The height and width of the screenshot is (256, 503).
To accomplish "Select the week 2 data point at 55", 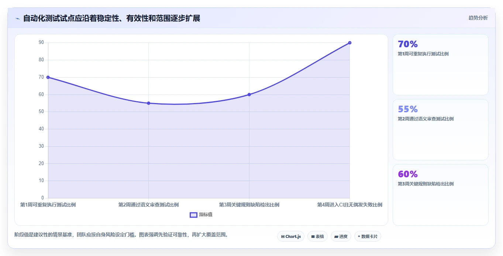I will pos(148,103).
